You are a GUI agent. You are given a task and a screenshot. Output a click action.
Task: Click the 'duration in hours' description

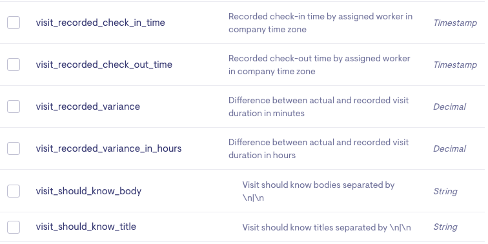click(x=318, y=148)
